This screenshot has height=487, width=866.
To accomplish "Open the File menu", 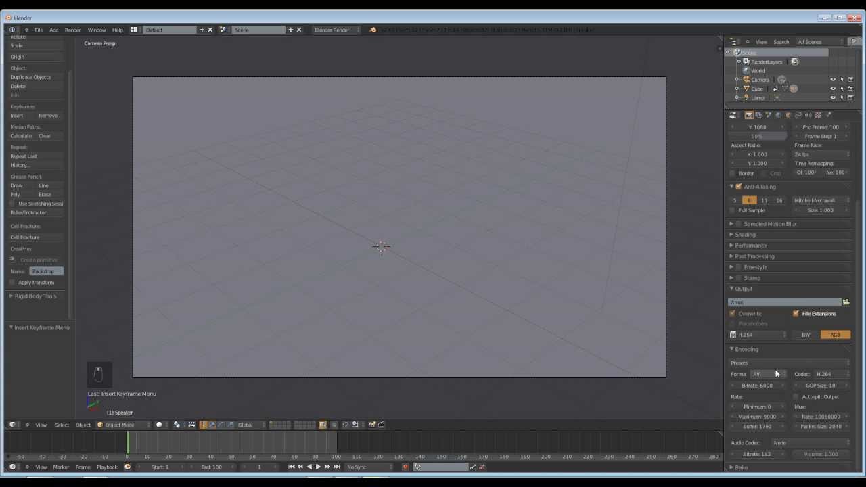I will point(39,30).
